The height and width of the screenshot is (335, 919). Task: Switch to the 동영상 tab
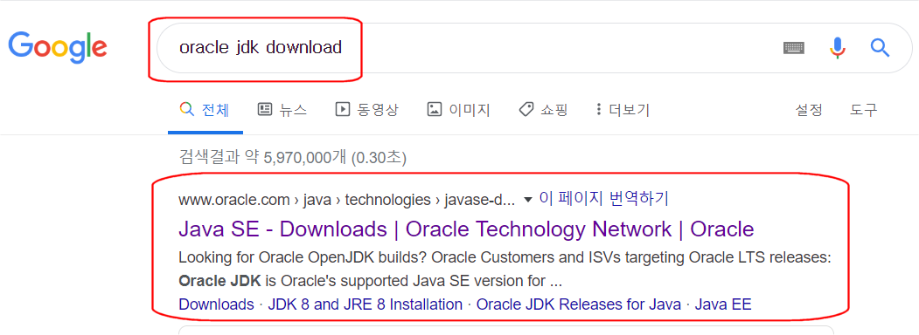(x=367, y=109)
